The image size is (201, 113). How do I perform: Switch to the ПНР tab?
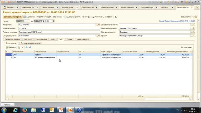pyautogui.click(x=53, y=40)
